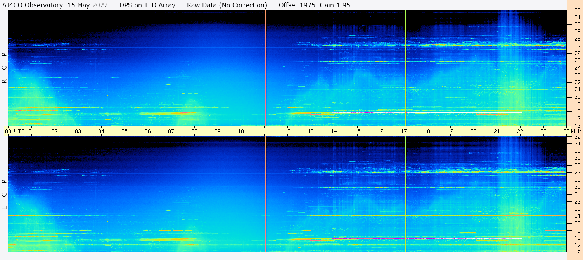Click the 23 MHz label of LCP panel

(577, 202)
